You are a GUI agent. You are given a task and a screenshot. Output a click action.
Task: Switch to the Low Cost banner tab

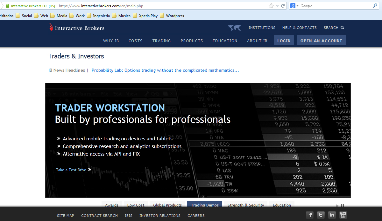[136, 204]
